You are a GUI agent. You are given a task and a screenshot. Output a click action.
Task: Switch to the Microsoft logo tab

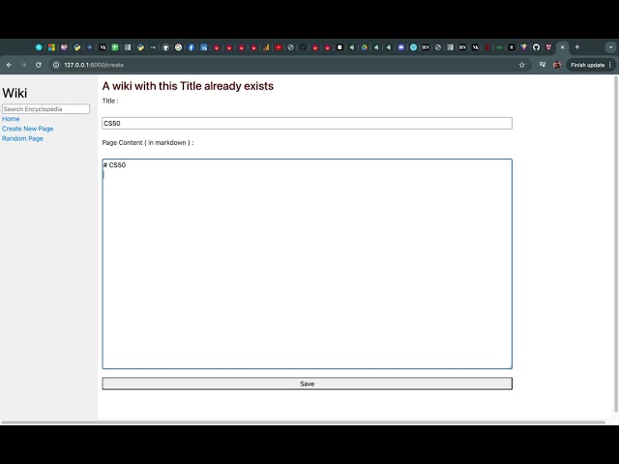pos(51,47)
